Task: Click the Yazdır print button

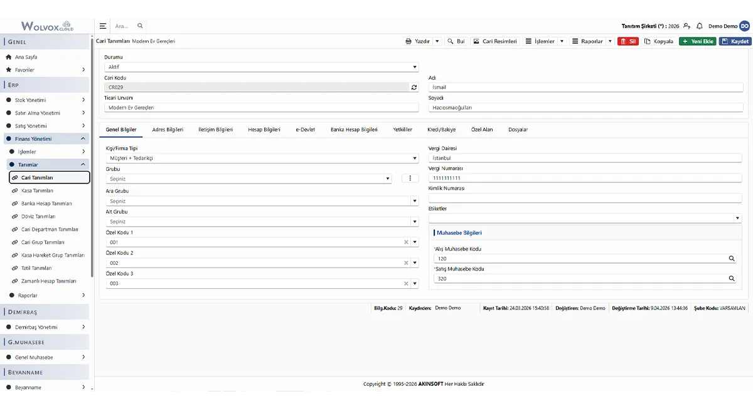Action: tap(418, 41)
